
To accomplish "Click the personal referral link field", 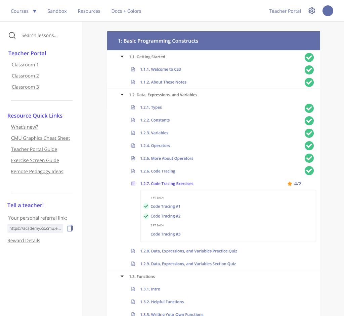I will click(35, 228).
